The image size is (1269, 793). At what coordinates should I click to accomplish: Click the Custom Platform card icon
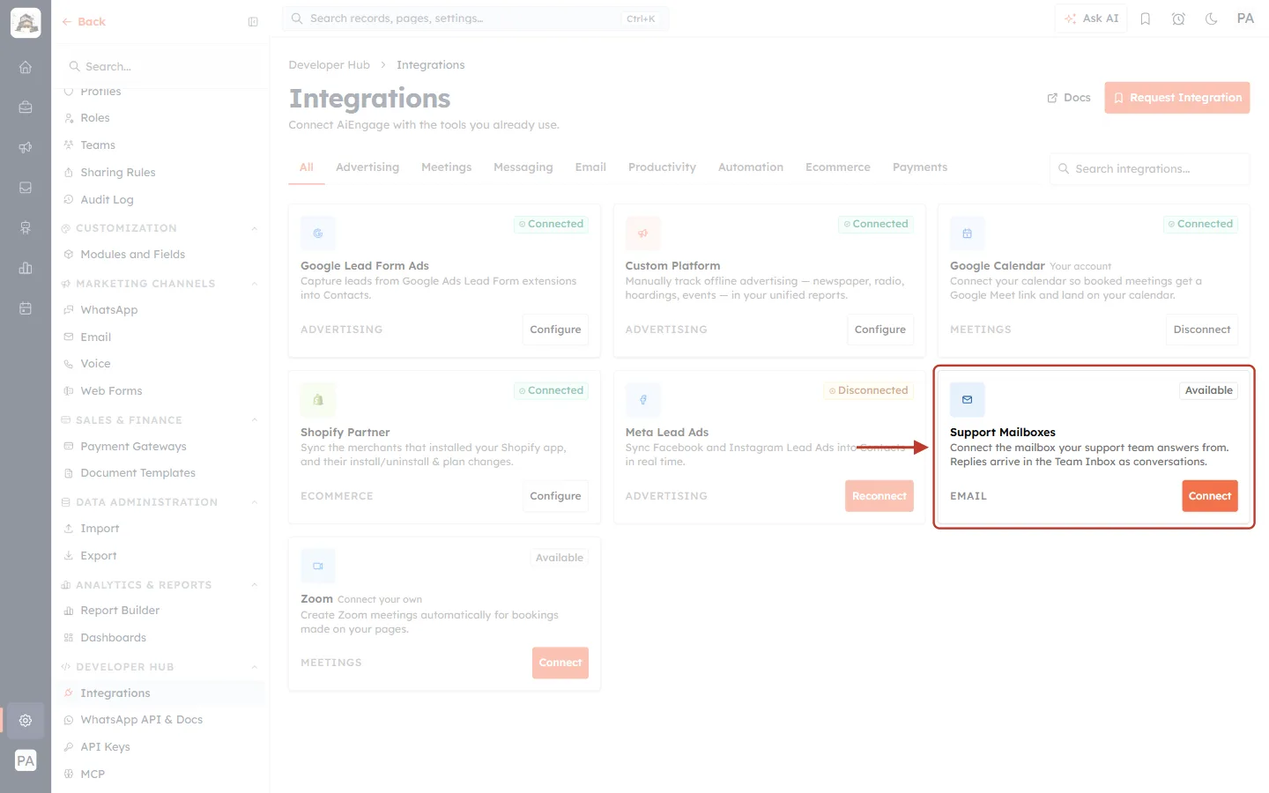[x=642, y=233]
